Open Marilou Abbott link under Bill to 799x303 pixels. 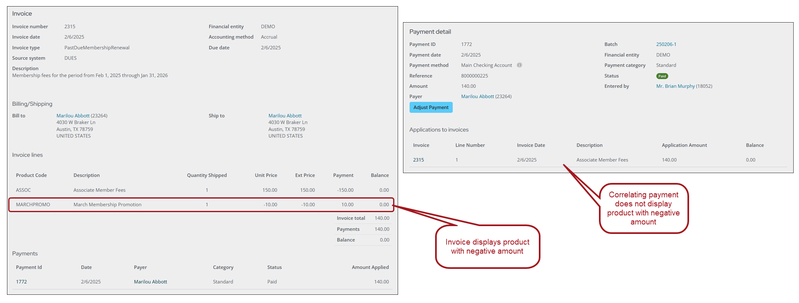click(x=73, y=116)
